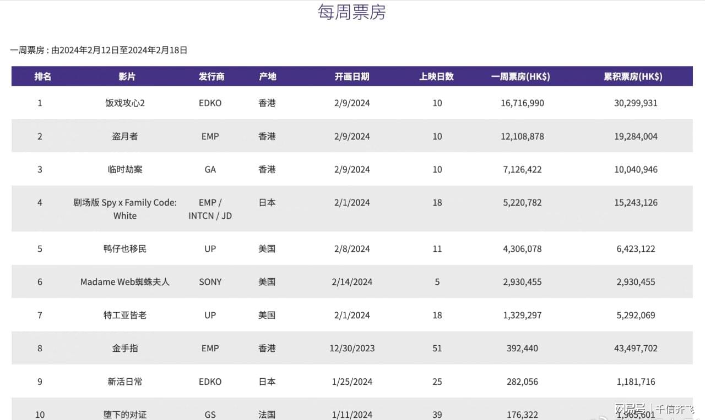Select film title 金手指
This screenshot has width=705, height=420.
tap(125, 348)
